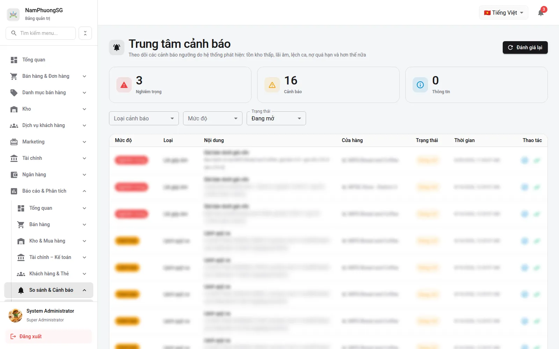Image resolution: width=559 pixels, height=349 pixels.
Task: Open the notifications bell
Action: (541, 13)
